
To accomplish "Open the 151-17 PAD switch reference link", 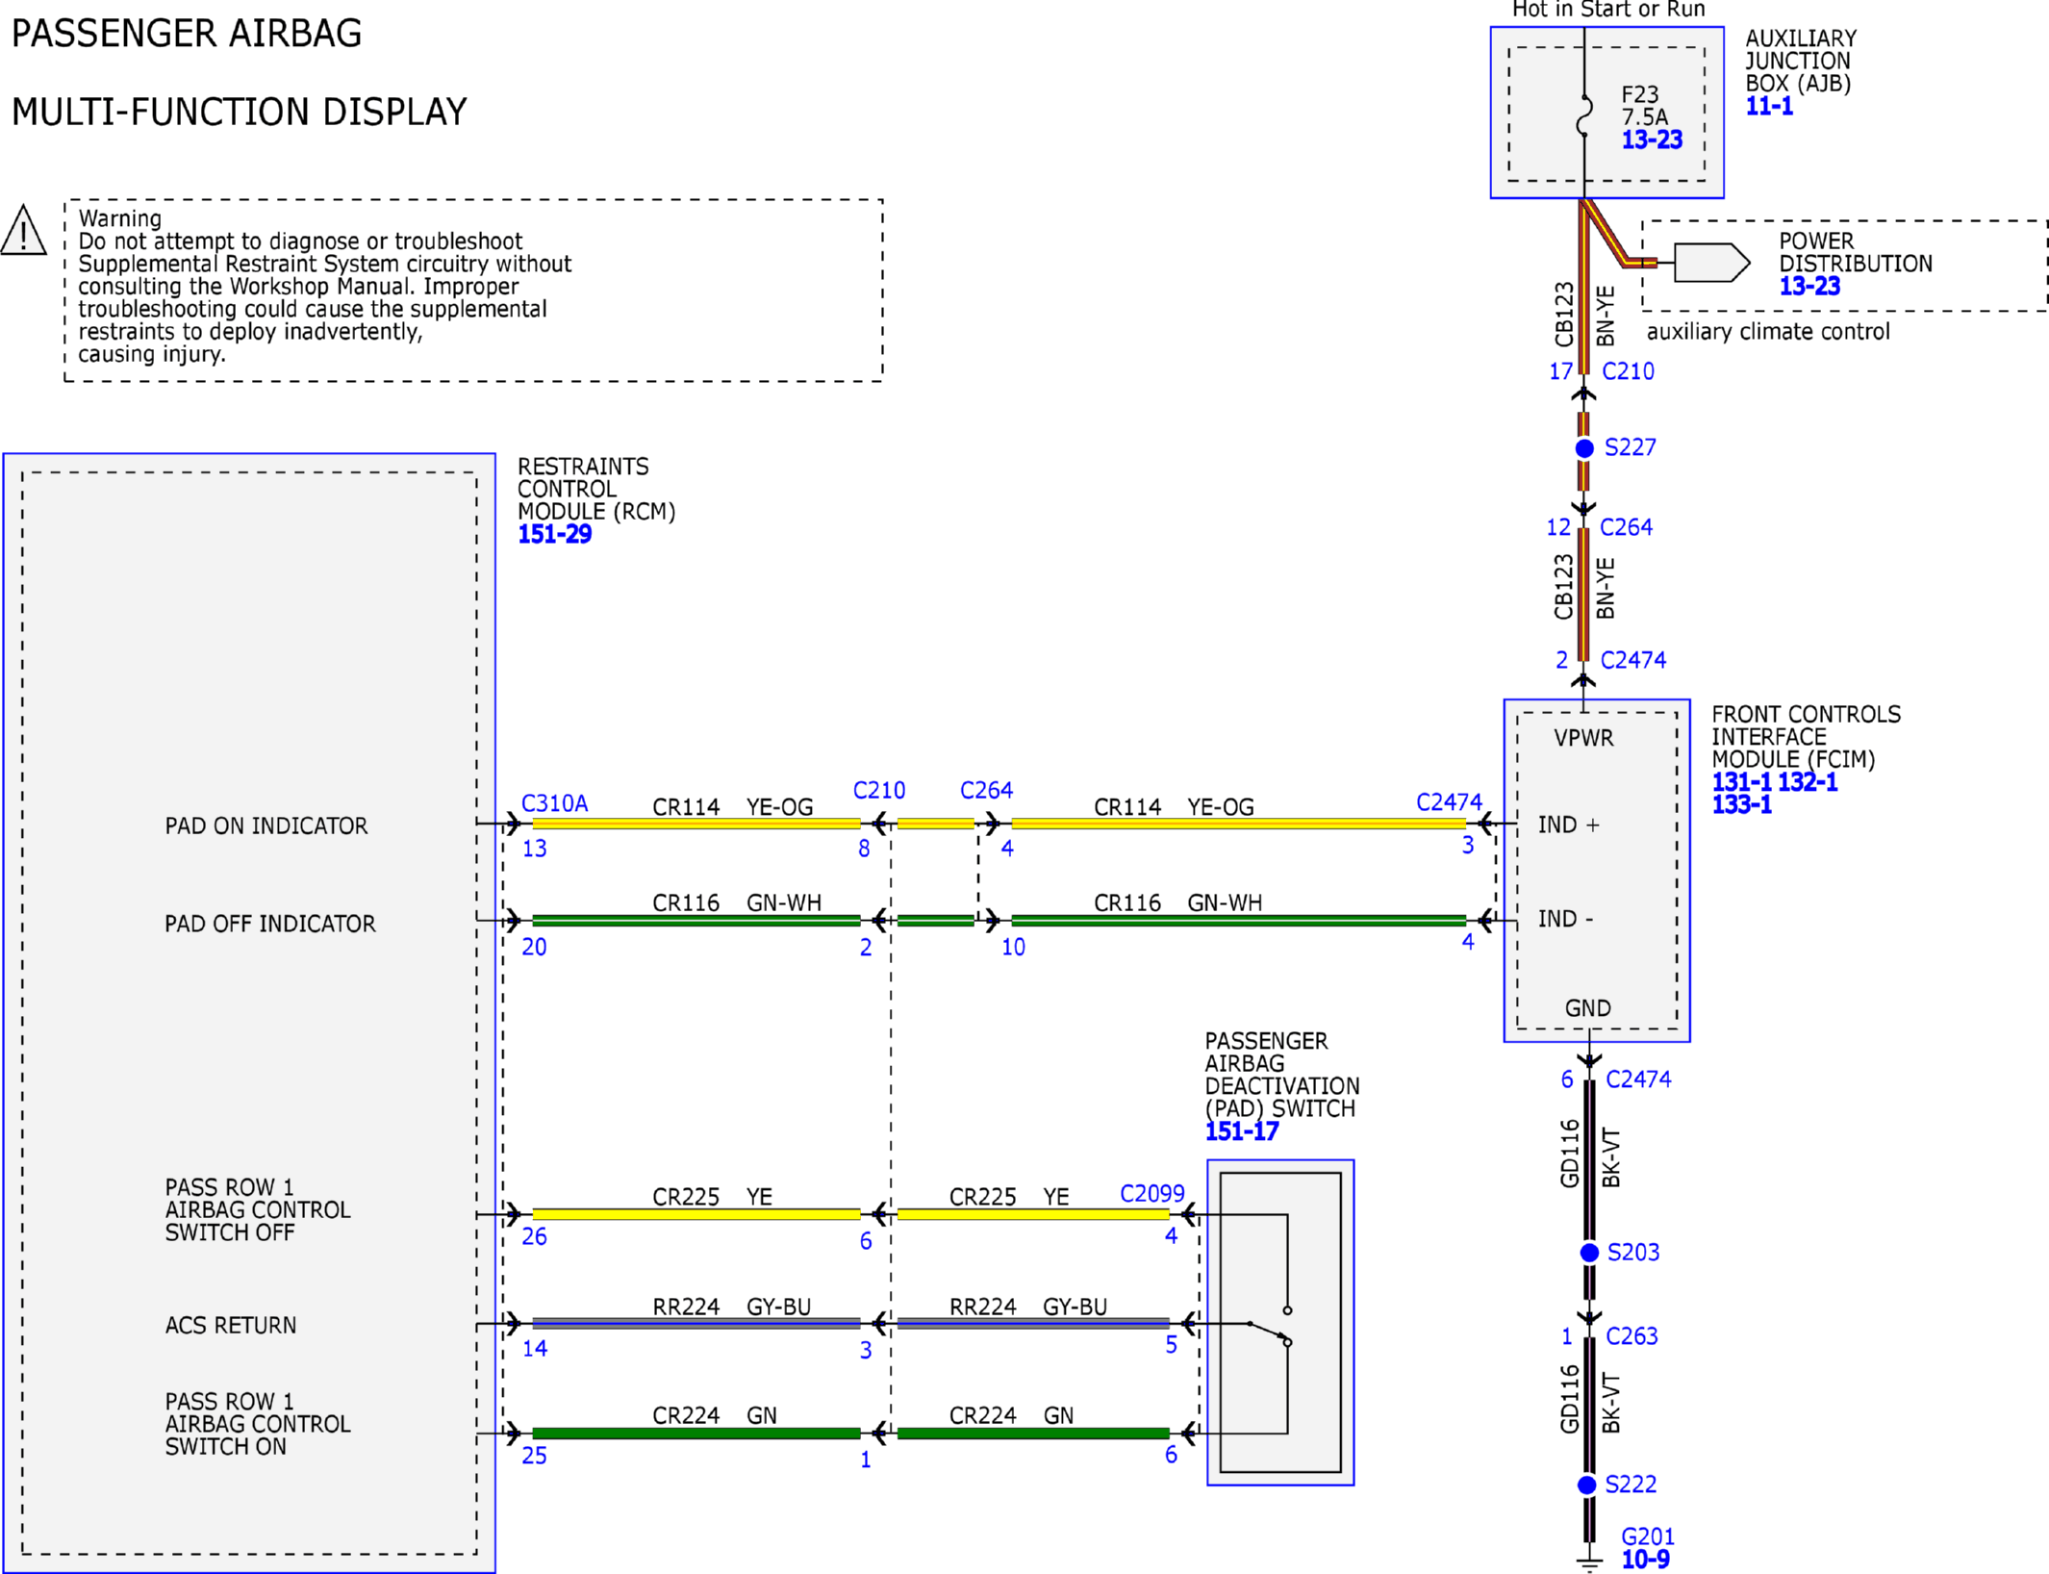I will [x=1242, y=1132].
